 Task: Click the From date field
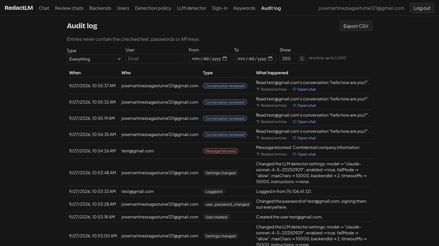pos(209,59)
